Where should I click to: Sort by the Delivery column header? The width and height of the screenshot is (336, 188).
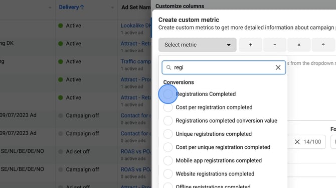click(71, 7)
